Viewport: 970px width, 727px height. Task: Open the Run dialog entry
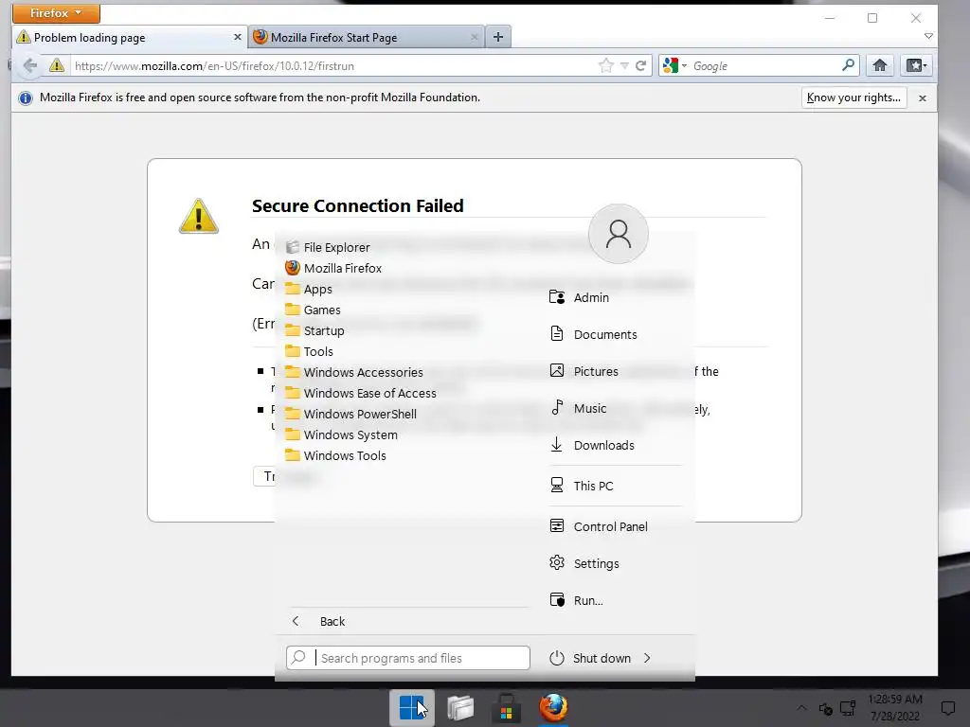coord(576,600)
